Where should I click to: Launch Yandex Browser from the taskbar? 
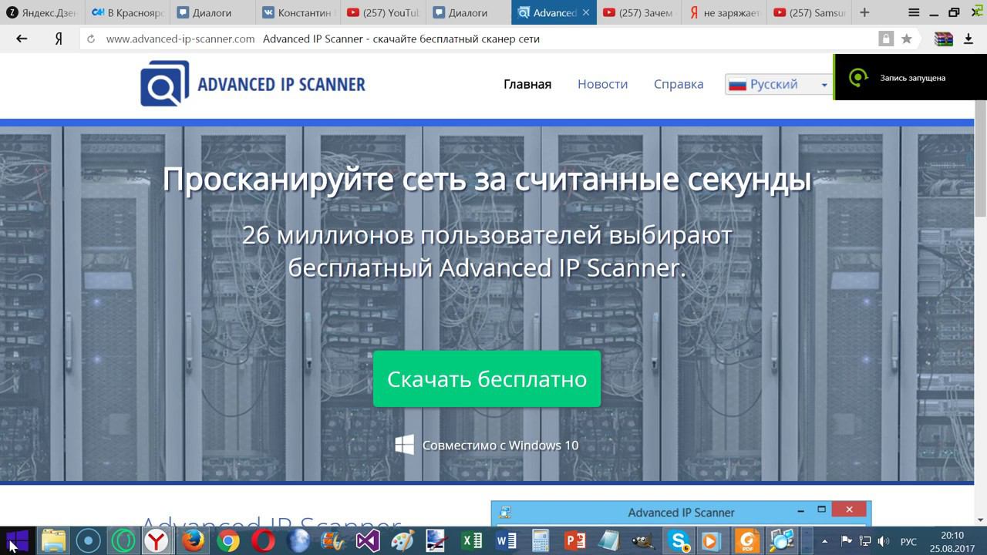click(157, 540)
